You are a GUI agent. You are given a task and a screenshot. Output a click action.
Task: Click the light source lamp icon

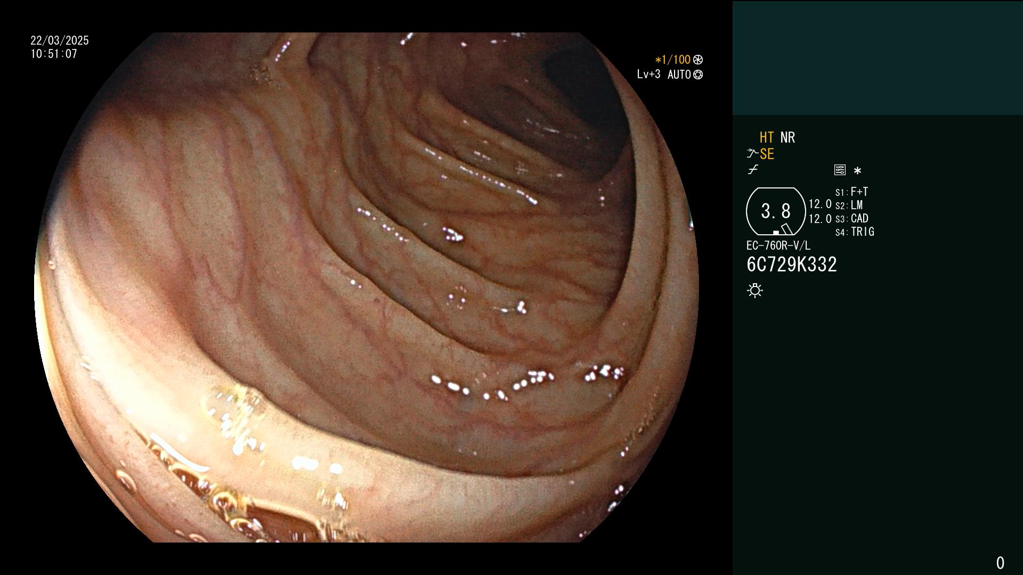pyautogui.click(x=755, y=290)
